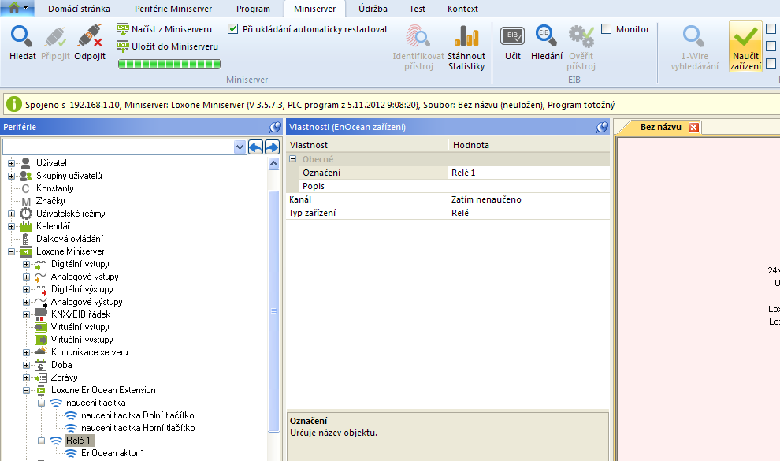The height and width of the screenshot is (461, 780).
Task: Click the Hledat magnifier icon
Action: pyautogui.click(x=22, y=37)
